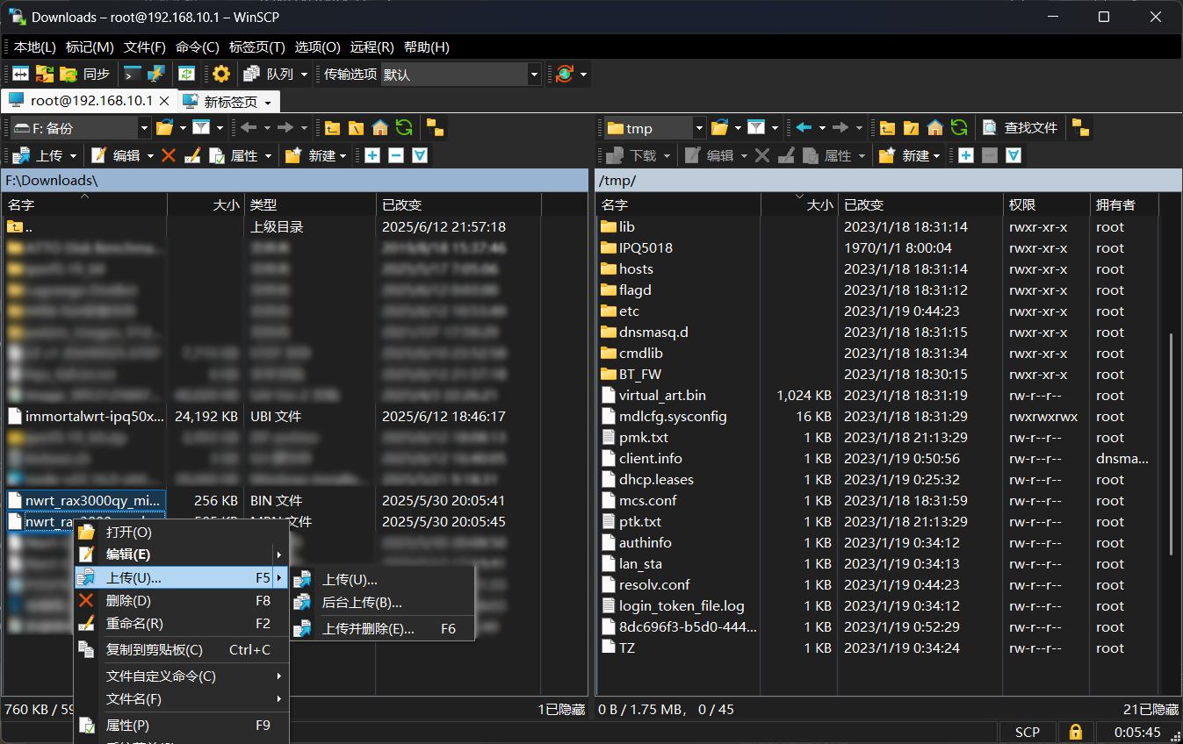This screenshot has height=744, width=1183.
Task: Click the blue back arrow in the remote panel
Action: click(x=804, y=128)
